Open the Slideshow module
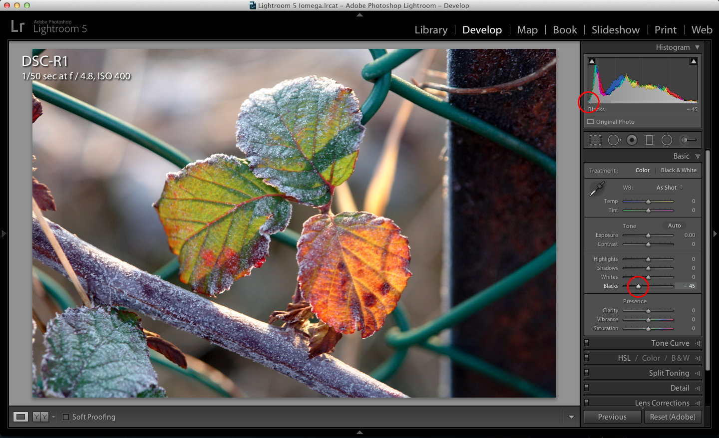The height and width of the screenshot is (438, 719). (x=615, y=29)
